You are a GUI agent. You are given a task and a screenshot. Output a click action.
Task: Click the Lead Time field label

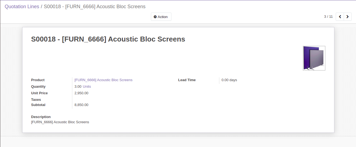pyautogui.click(x=187, y=80)
